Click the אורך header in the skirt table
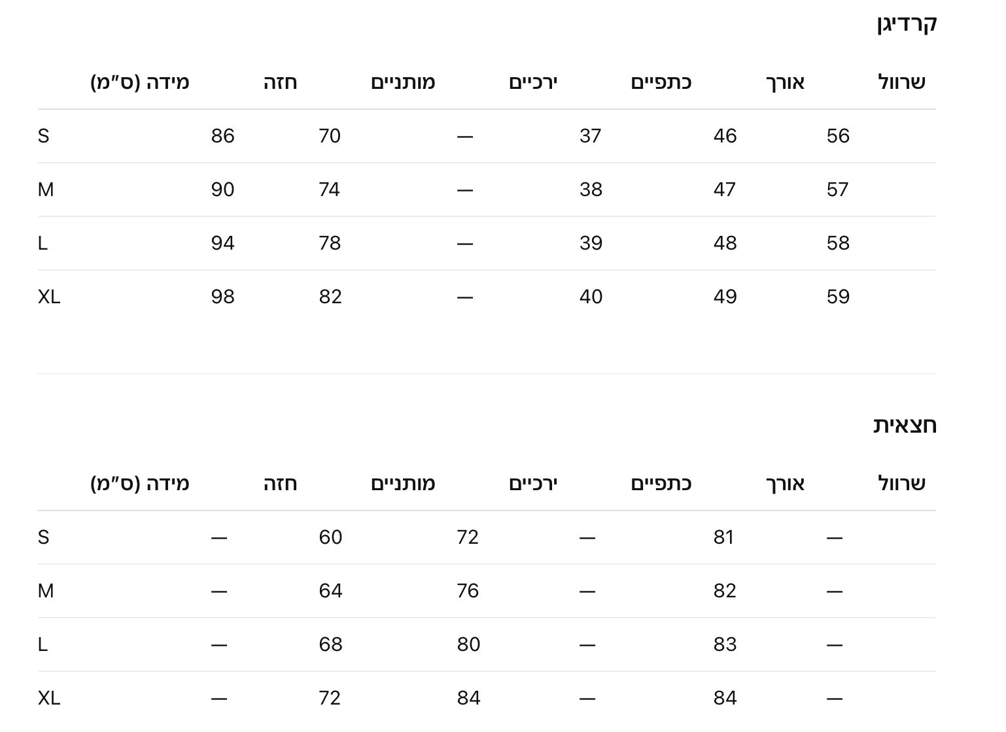Screen dimensions: 1006x732 [x=785, y=484]
